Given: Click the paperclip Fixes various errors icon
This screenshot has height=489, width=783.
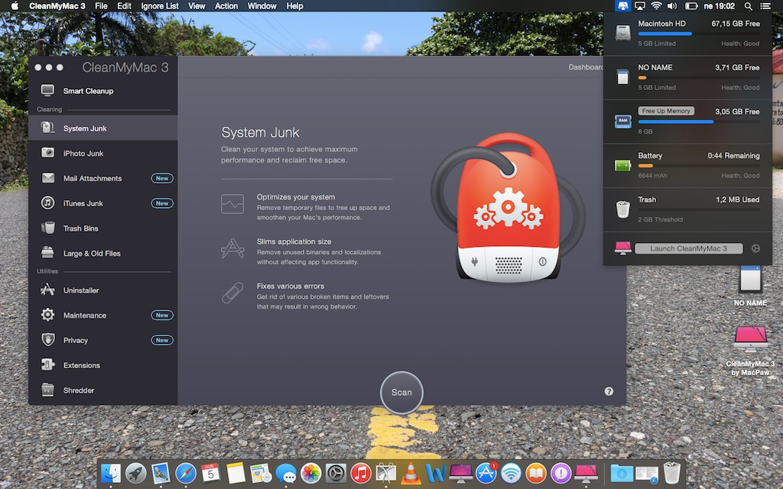Looking at the screenshot, I should (x=232, y=293).
